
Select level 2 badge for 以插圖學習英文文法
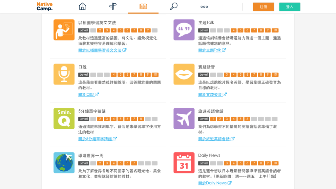pyautogui.click(x=100, y=30)
